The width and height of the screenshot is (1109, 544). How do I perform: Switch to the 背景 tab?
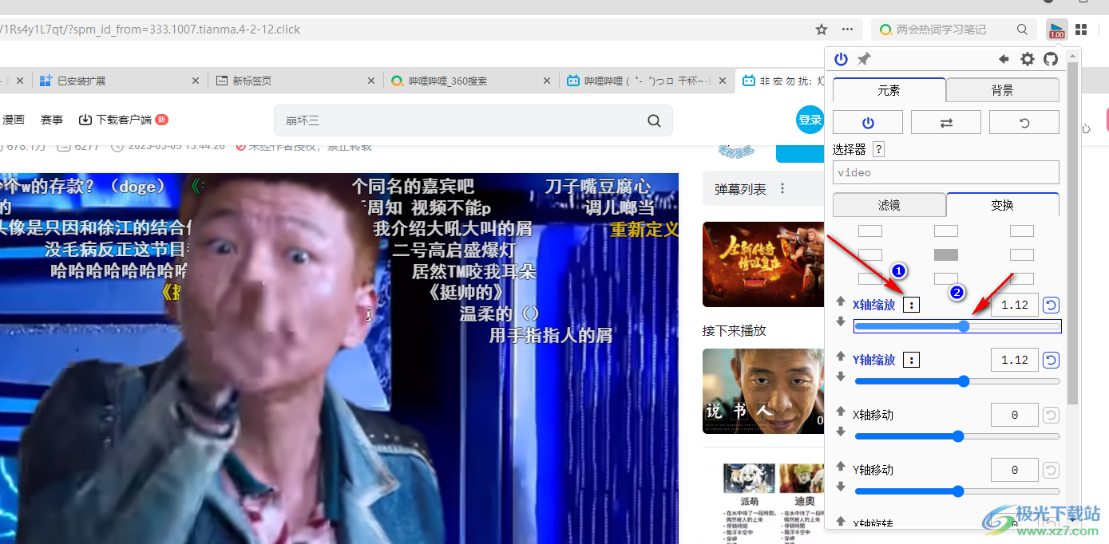1003,90
